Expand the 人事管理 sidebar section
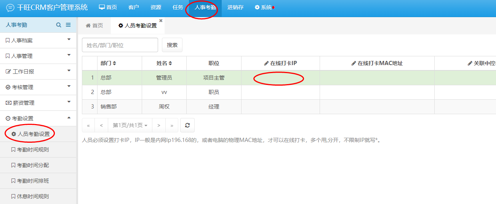The height and width of the screenshot is (204, 496). tap(38, 56)
